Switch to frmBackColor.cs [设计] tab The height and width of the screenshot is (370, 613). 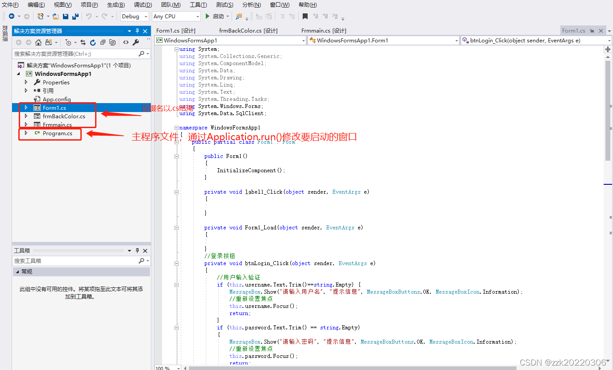click(248, 30)
